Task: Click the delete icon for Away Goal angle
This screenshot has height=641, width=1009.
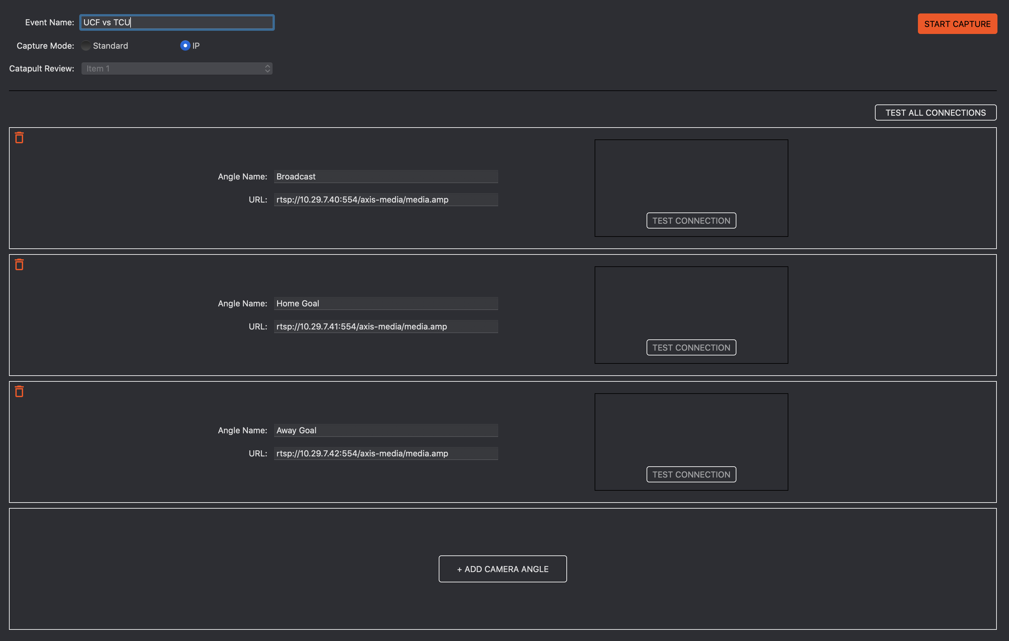Action: click(19, 391)
